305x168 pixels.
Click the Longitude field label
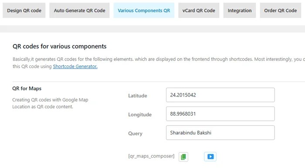click(x=140, y=115)
